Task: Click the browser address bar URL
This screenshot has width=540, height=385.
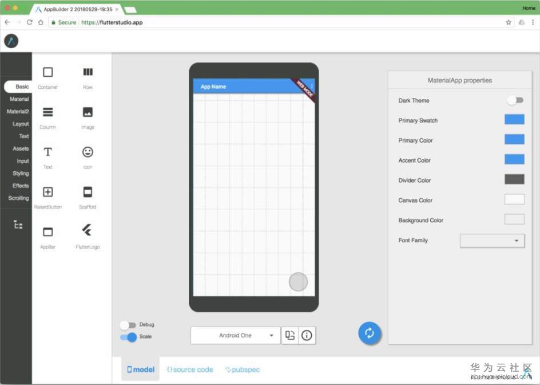Action: (x=112, y=22)
